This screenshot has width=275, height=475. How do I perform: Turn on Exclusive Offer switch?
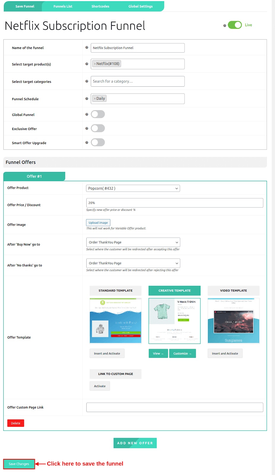pos(98,128)
